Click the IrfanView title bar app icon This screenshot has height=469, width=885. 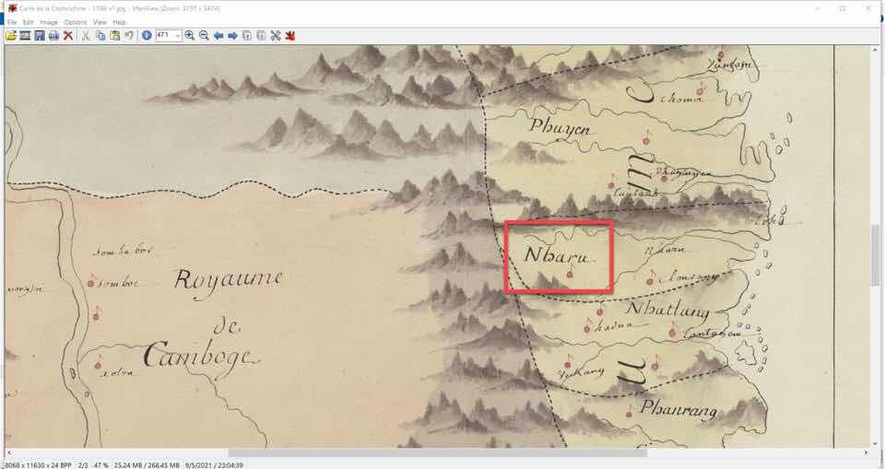(x=12, y=8)
